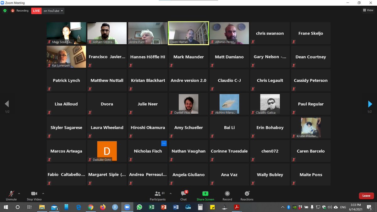Viewport: 377px width, 212px height.
Task: Open the R application in taskbar
Action: click(x=115, y=207)
